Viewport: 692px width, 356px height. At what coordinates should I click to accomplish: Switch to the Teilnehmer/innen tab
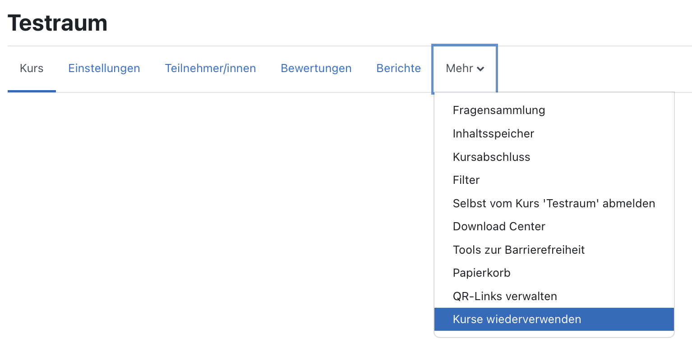point(210,68)
